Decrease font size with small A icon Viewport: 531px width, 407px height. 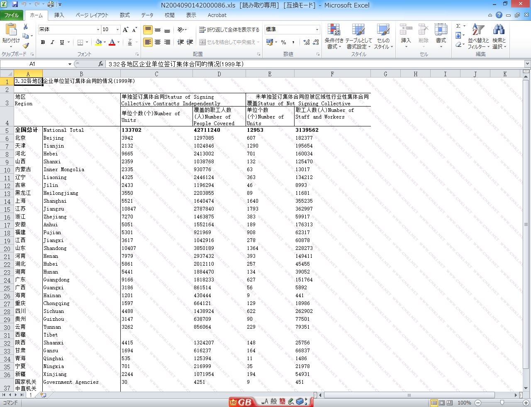point(134,29)
